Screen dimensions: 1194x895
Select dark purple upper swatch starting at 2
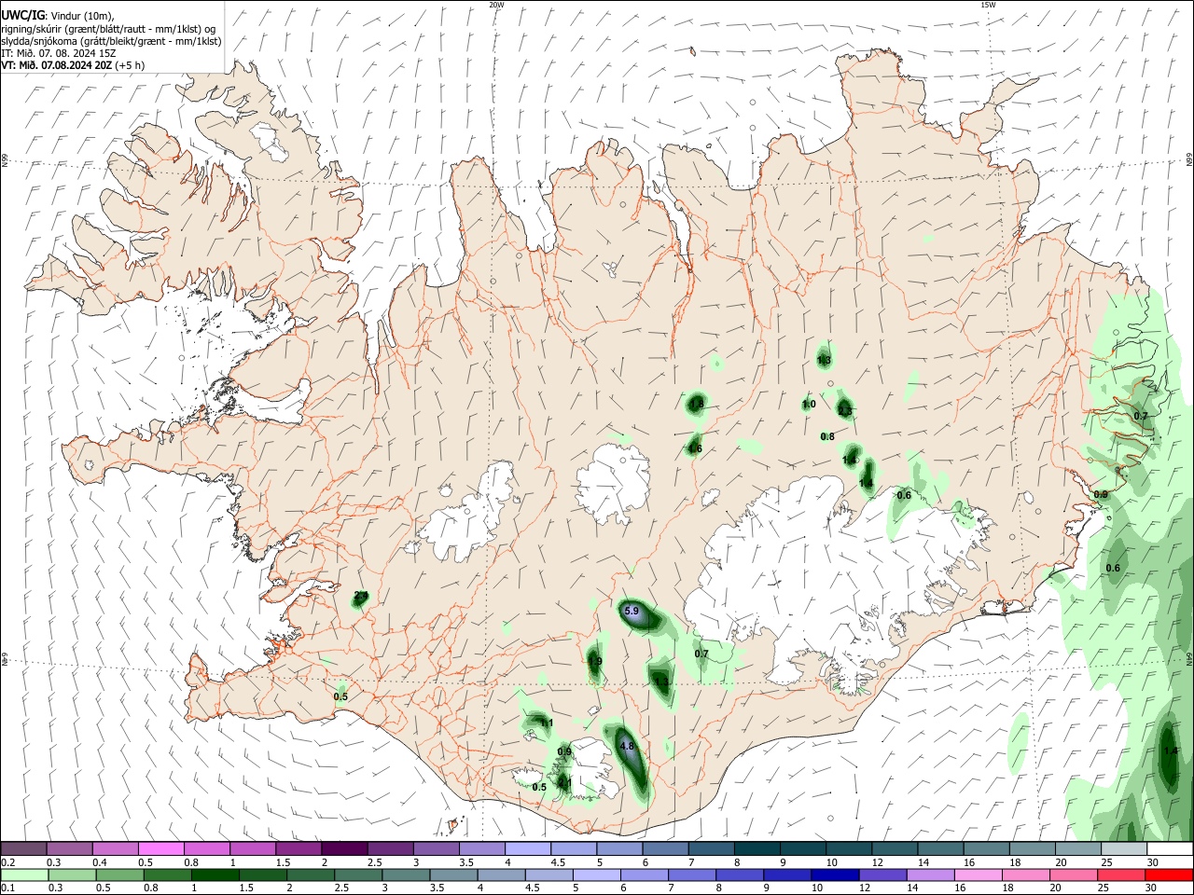click(x=344, y=848)
